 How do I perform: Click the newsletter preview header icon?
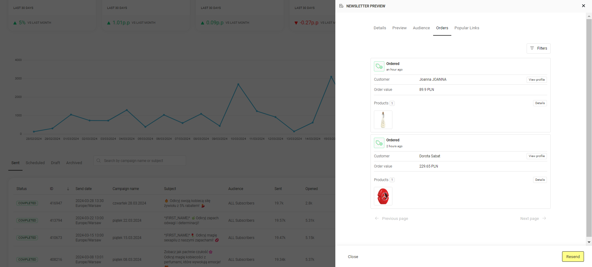[x=341, y=6]
